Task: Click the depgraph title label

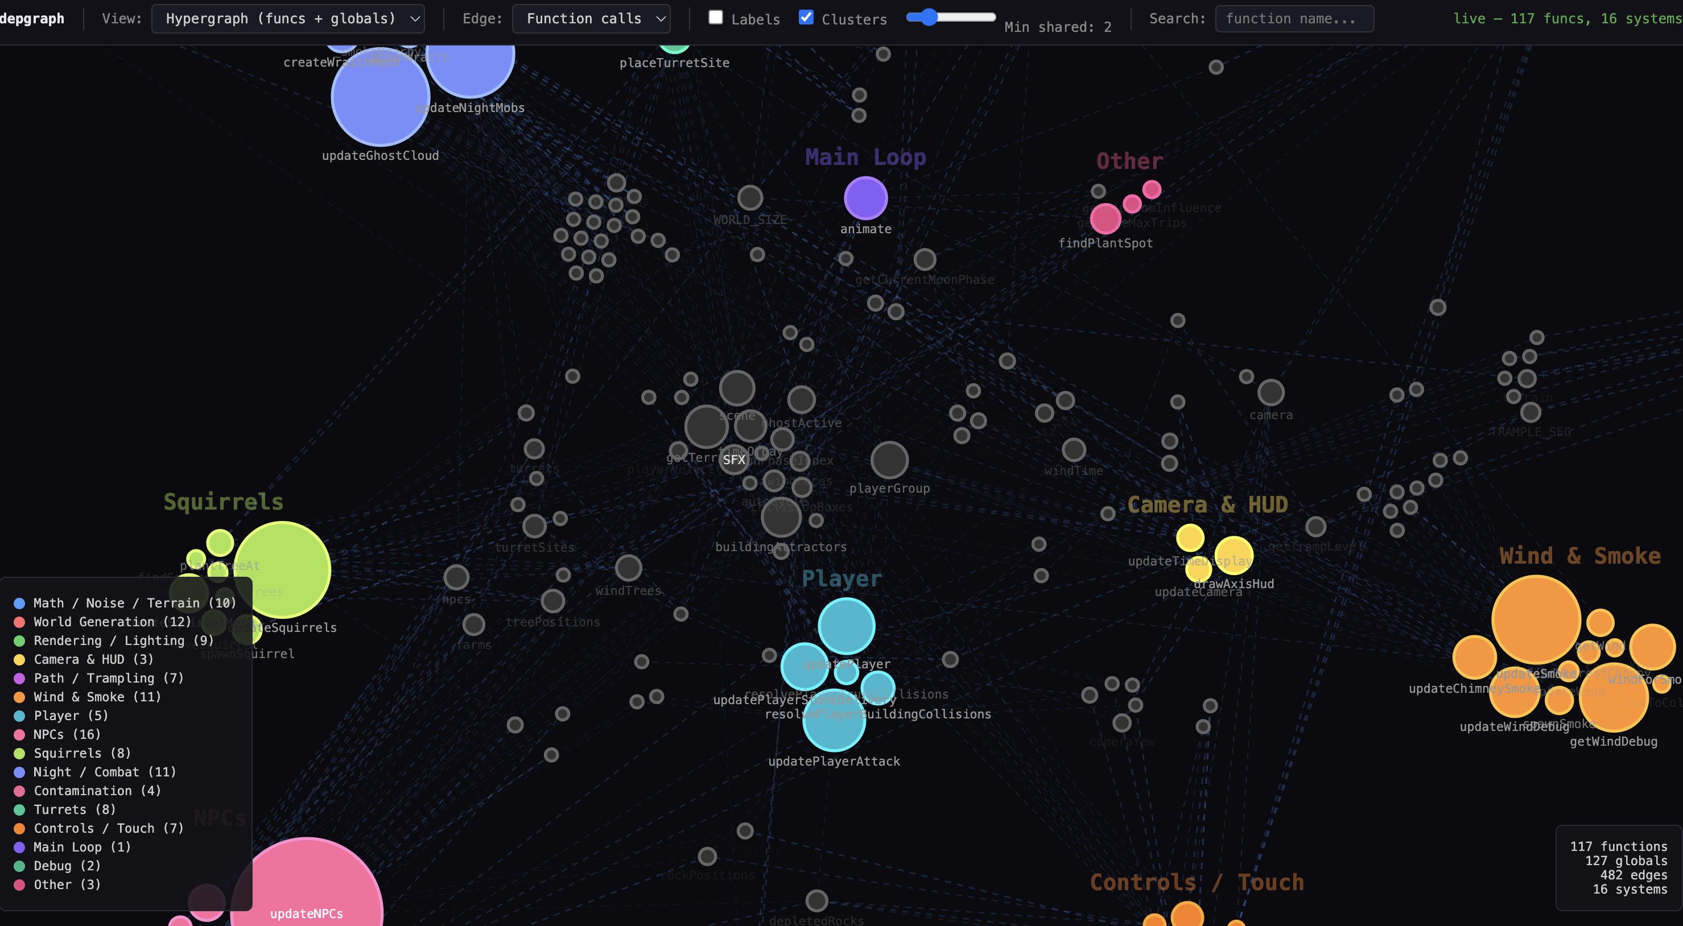Action: (32, 19)
